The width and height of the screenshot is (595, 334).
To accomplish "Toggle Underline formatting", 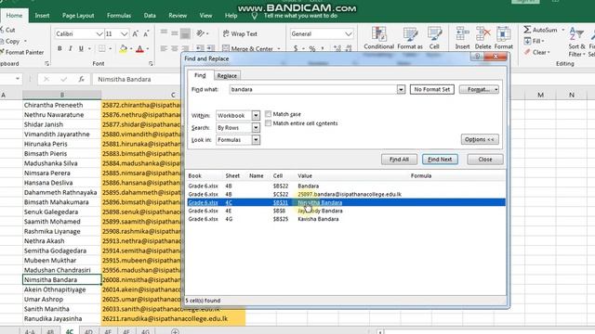I will tap(81, 49).
